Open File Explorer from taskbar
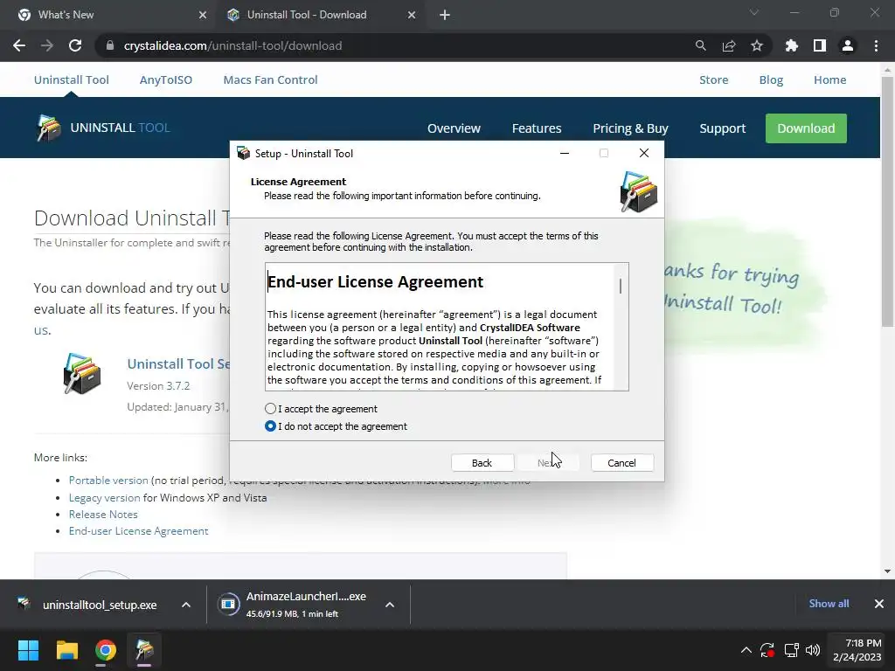The height and width of the screenshot is (671, 895). (66, 650)
